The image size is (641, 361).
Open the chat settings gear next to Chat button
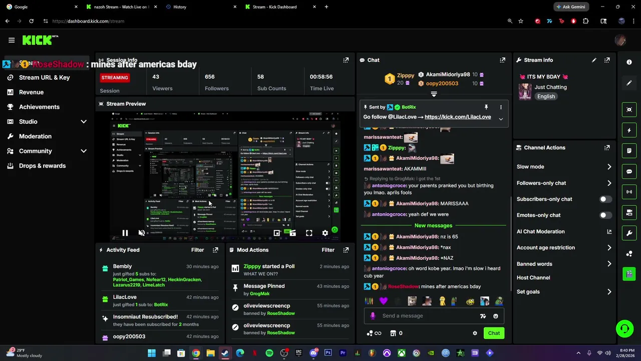475,333
